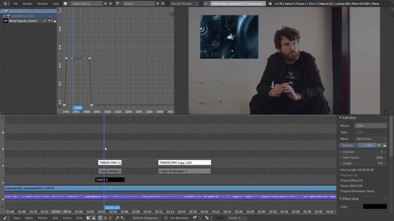Delete the current scene with the X icon
Image resolution: width=394 pixels, height=221 pixels.
coord(163,4)
